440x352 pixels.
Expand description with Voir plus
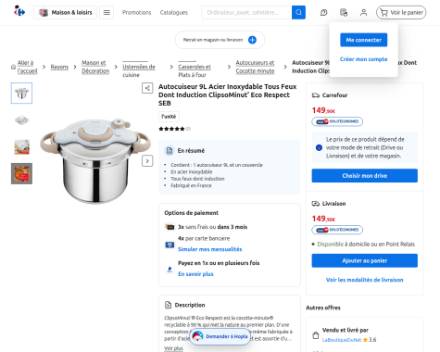tap(173, 348)
